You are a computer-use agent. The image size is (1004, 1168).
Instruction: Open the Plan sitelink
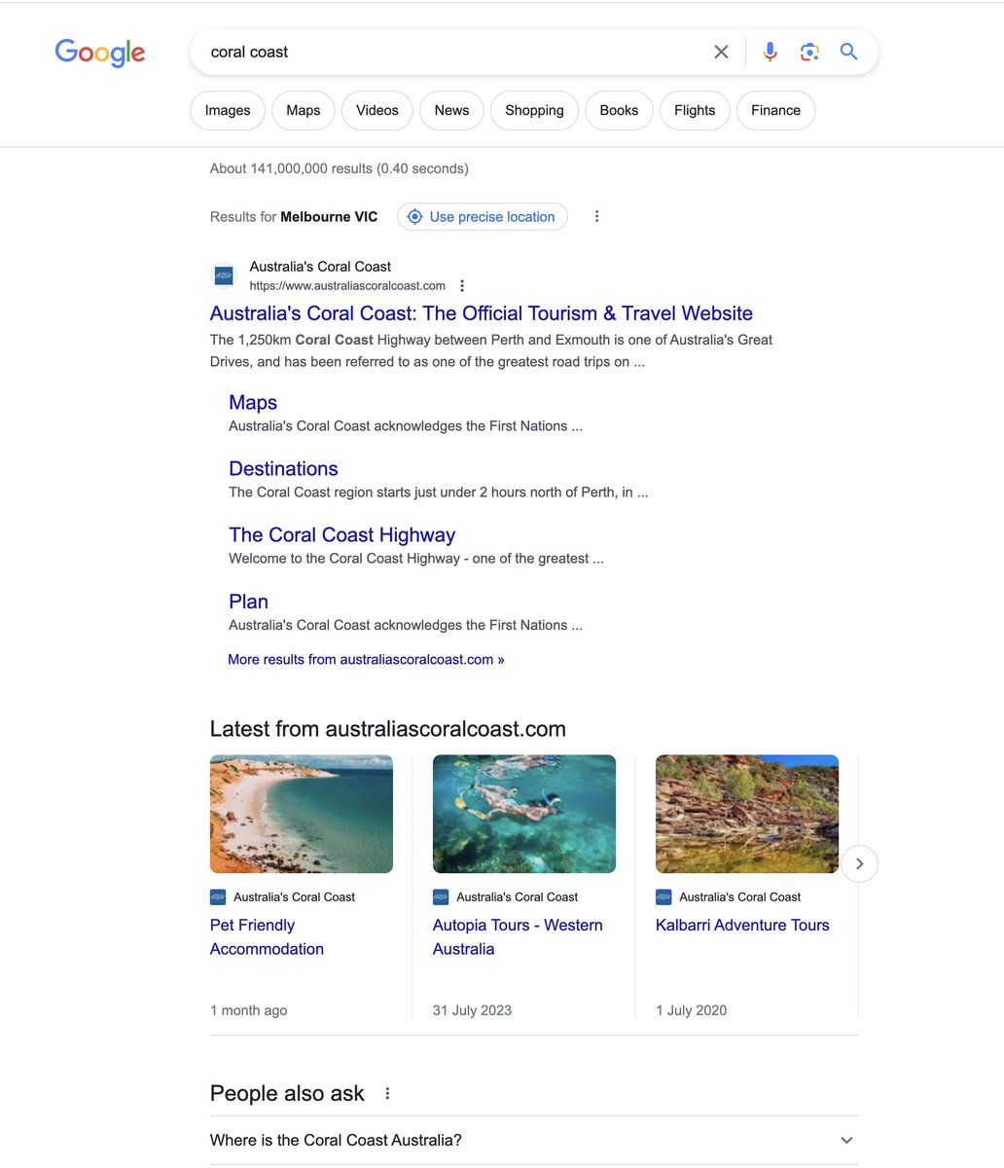[x=248, y=602]
